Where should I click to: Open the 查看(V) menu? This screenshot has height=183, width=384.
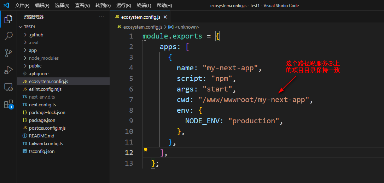pos(82,5)
